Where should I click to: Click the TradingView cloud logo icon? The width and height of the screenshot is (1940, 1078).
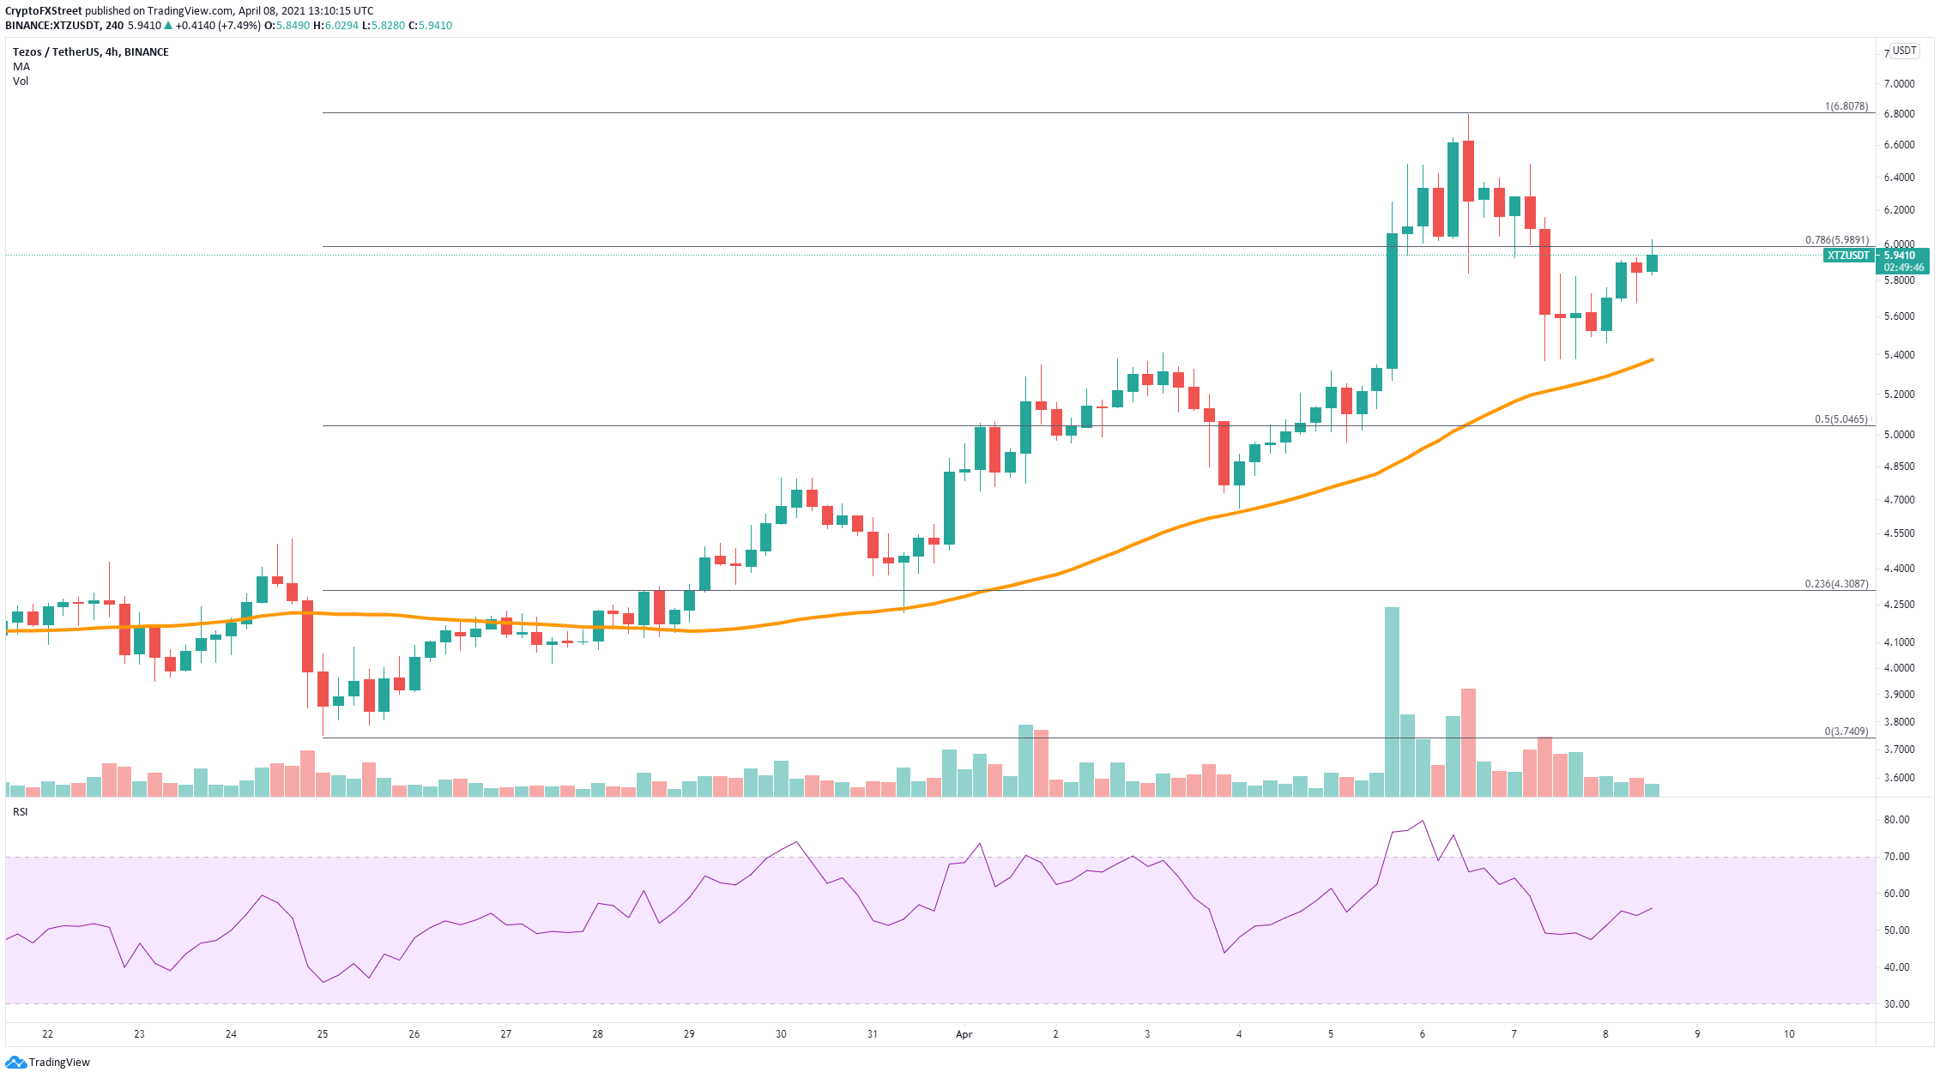tap(16, 1063)
